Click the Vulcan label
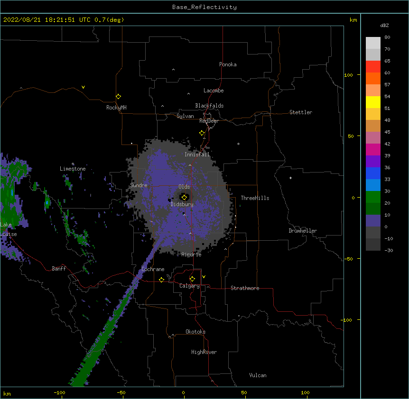Viewport: 409px width, 399px height. (x=258, y=375)
